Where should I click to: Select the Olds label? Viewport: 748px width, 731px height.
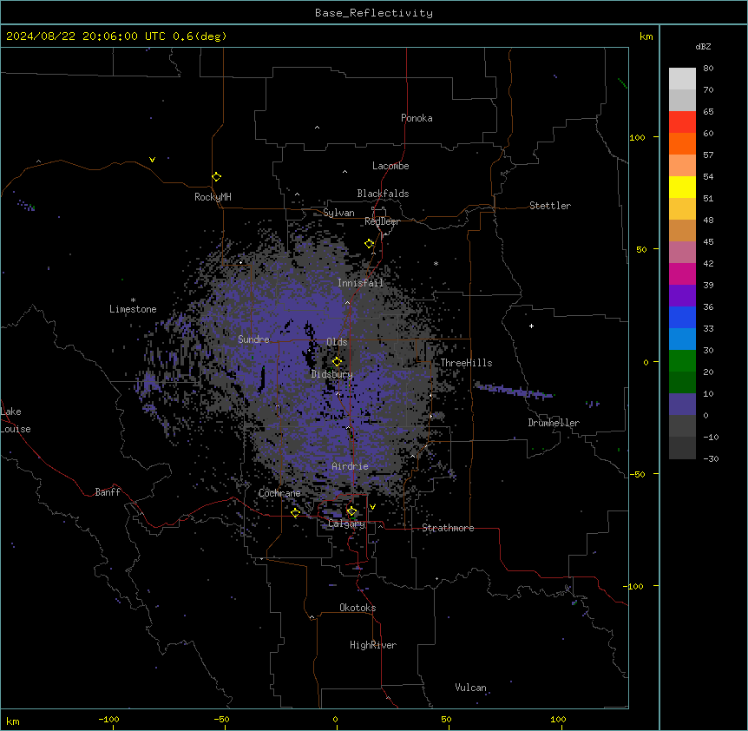pyautogui.click(x=337, y=342)
